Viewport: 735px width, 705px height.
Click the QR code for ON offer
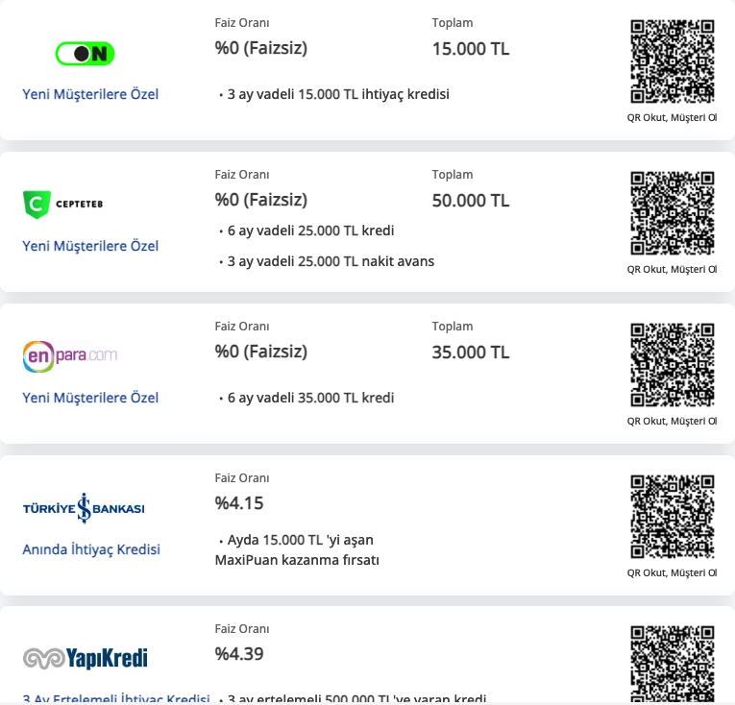[673, 61]
